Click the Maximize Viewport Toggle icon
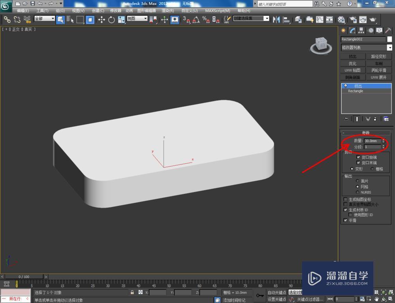This screenshot has width=395, height=303. click(390, 299)
